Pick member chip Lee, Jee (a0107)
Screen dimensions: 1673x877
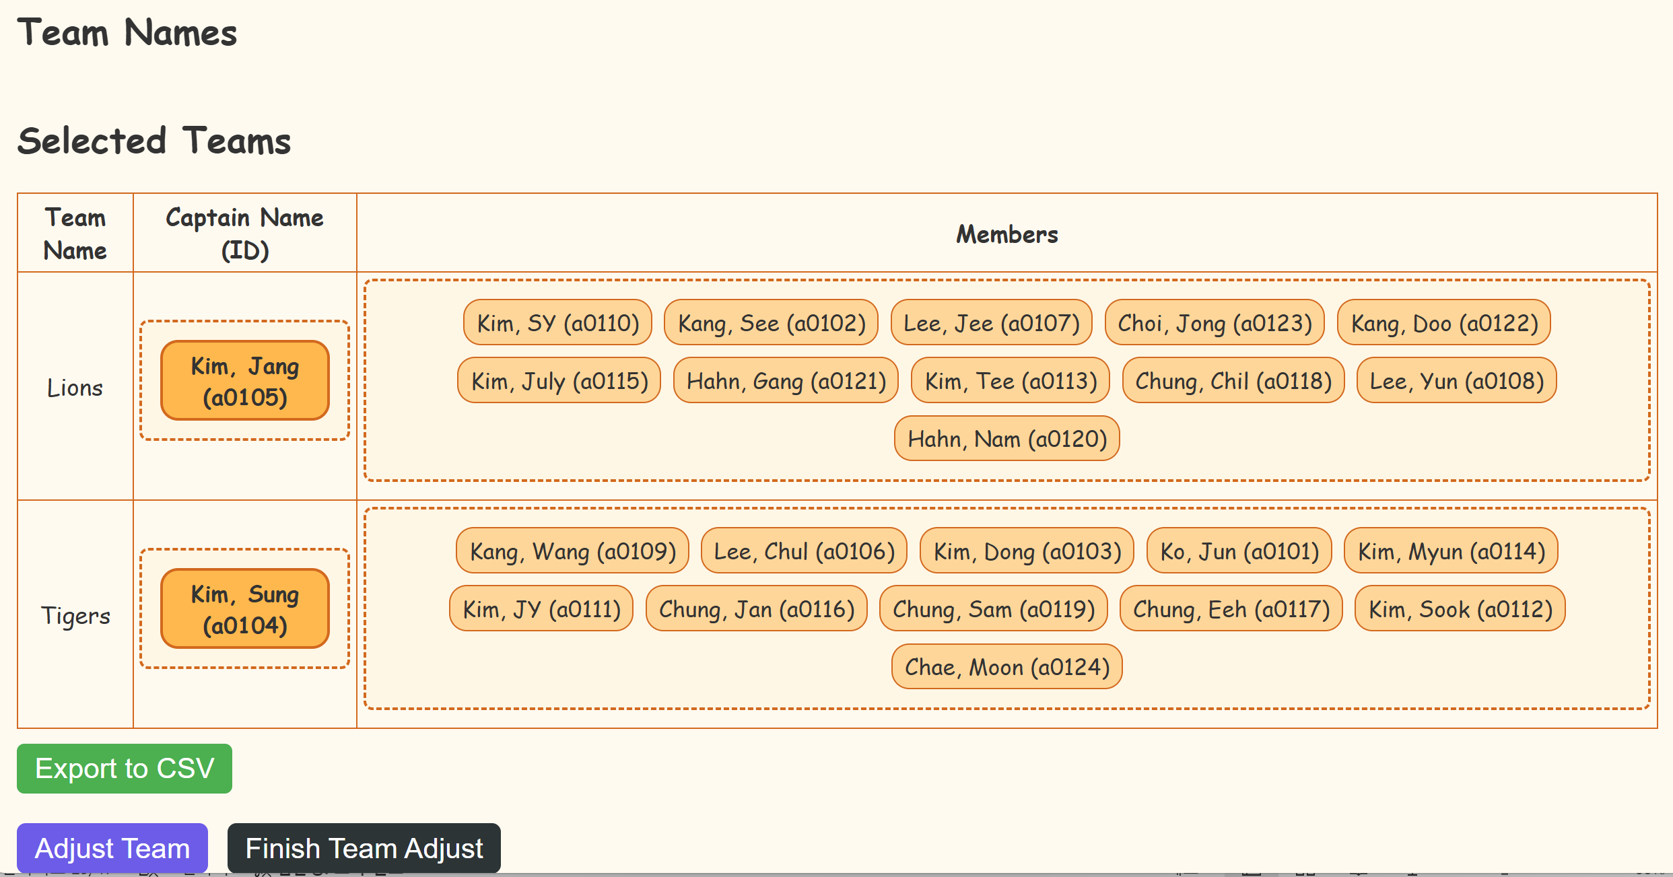pyautogui.click(x=991, y=323)
